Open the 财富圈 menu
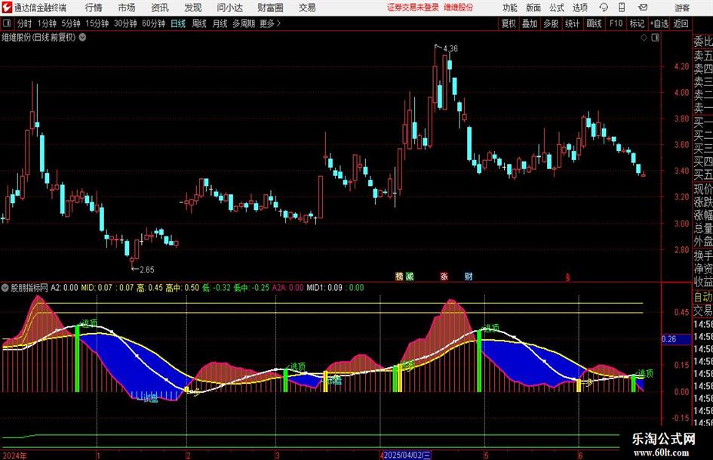Viewport: 713px width, 460px height. (x=270, y=8)
